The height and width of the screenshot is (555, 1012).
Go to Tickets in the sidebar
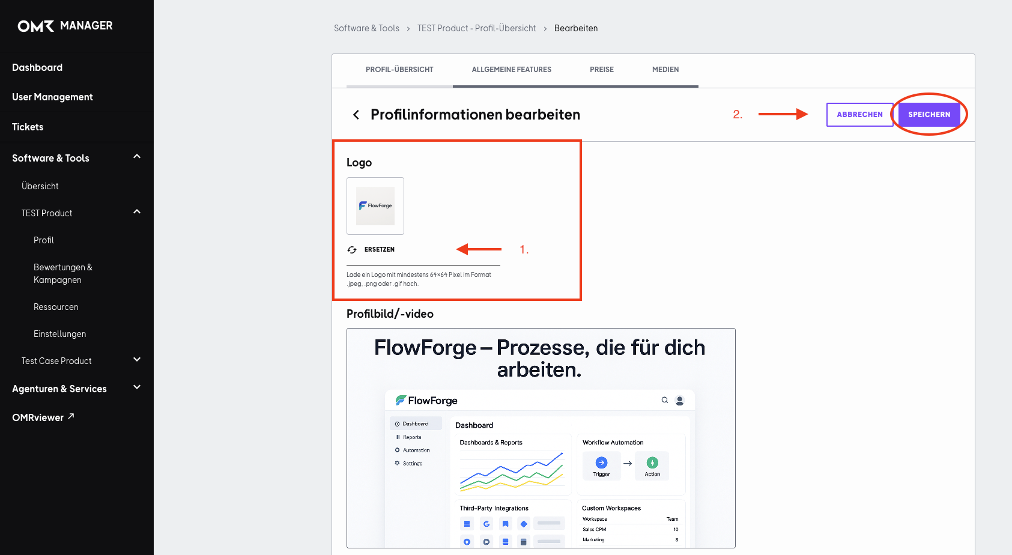pos(28,127)
